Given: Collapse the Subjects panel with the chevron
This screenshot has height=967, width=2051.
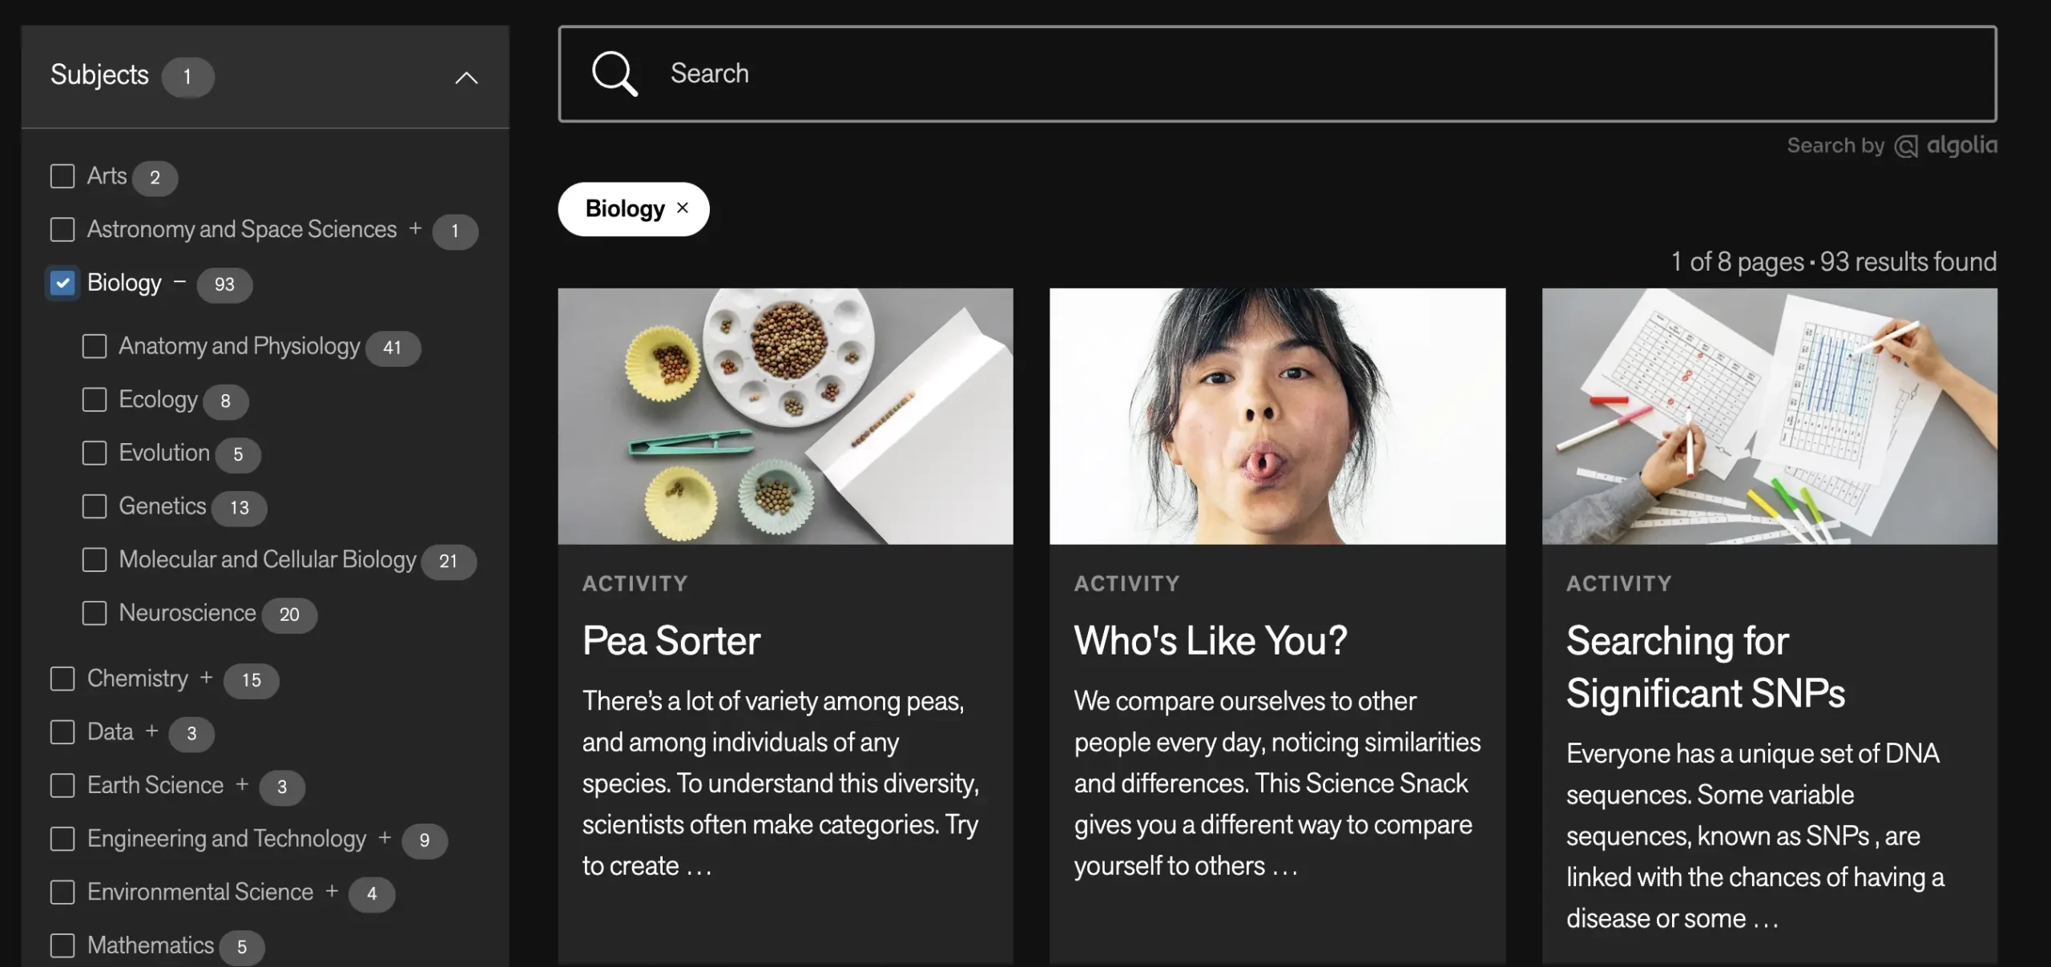Looking at the screenshot, I should 466,78.
